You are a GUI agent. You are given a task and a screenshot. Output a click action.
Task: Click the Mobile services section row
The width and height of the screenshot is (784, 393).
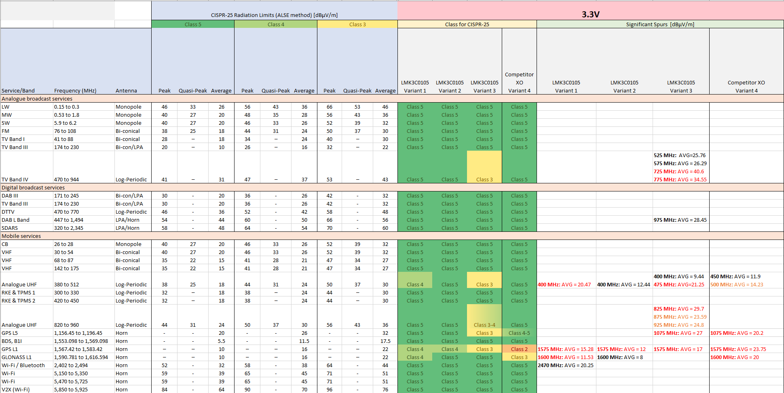[x=21, y=236]
